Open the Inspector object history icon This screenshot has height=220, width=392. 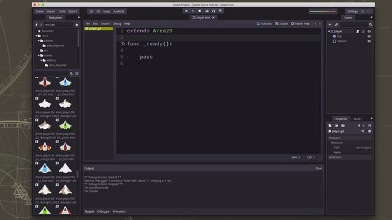tap(369, 125)
